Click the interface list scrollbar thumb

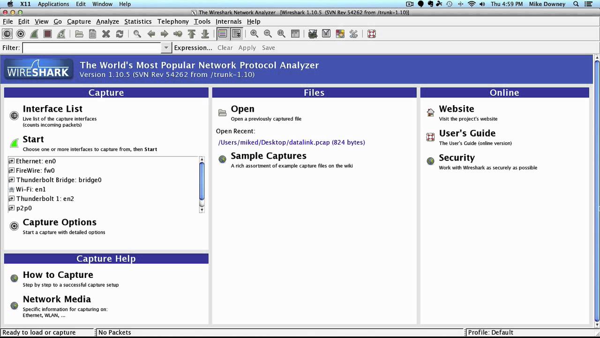(202, 181)
